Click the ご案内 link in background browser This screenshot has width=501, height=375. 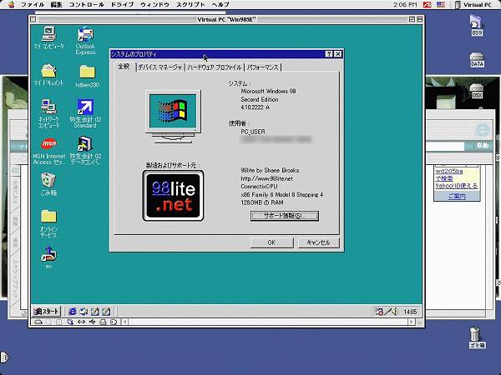point(457,197)
